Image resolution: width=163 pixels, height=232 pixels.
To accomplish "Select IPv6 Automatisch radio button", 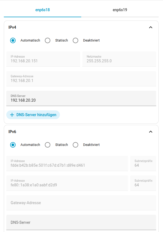I will (13, 145).
